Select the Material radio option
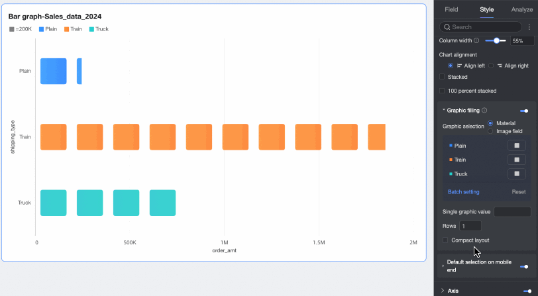Viewport: 538px width, 296px height. (x=490, y=123)
